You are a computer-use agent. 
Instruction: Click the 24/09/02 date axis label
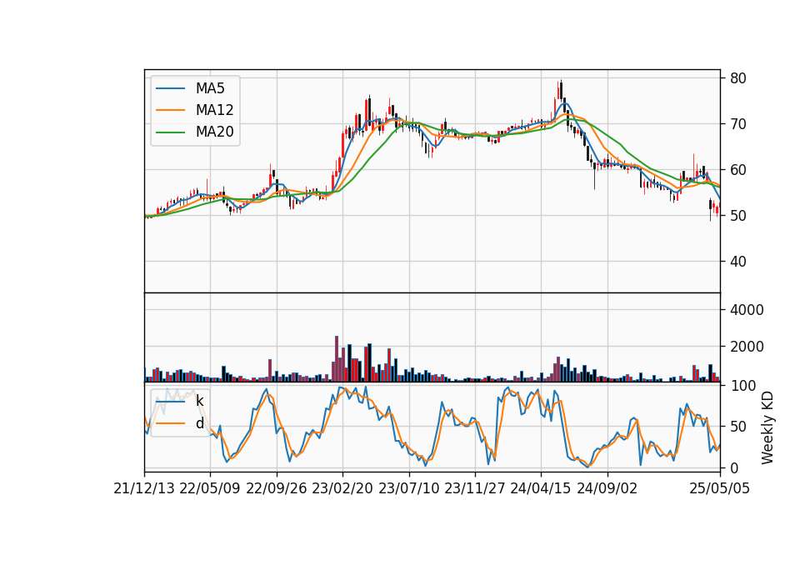click(607, 488)
